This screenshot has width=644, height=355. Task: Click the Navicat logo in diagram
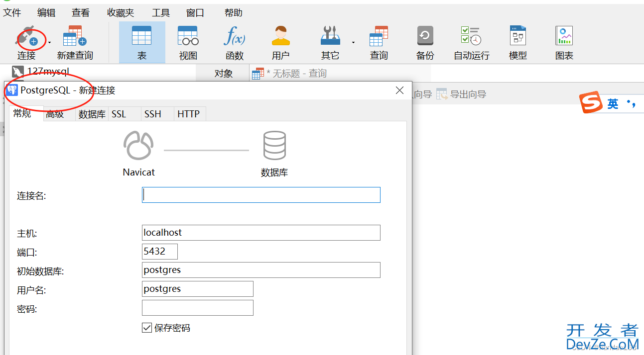pyautogui.click(x=138, y=145)
